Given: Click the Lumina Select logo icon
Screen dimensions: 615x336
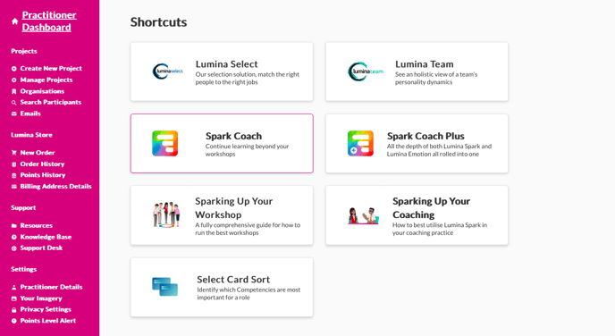Looking at the screenshot, I should 167,71.
